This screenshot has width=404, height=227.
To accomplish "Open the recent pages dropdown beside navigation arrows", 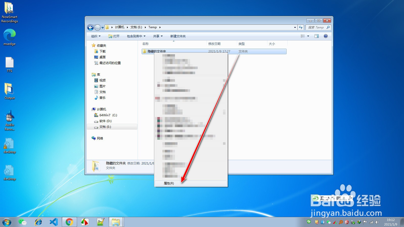I will tap(103, 28).
